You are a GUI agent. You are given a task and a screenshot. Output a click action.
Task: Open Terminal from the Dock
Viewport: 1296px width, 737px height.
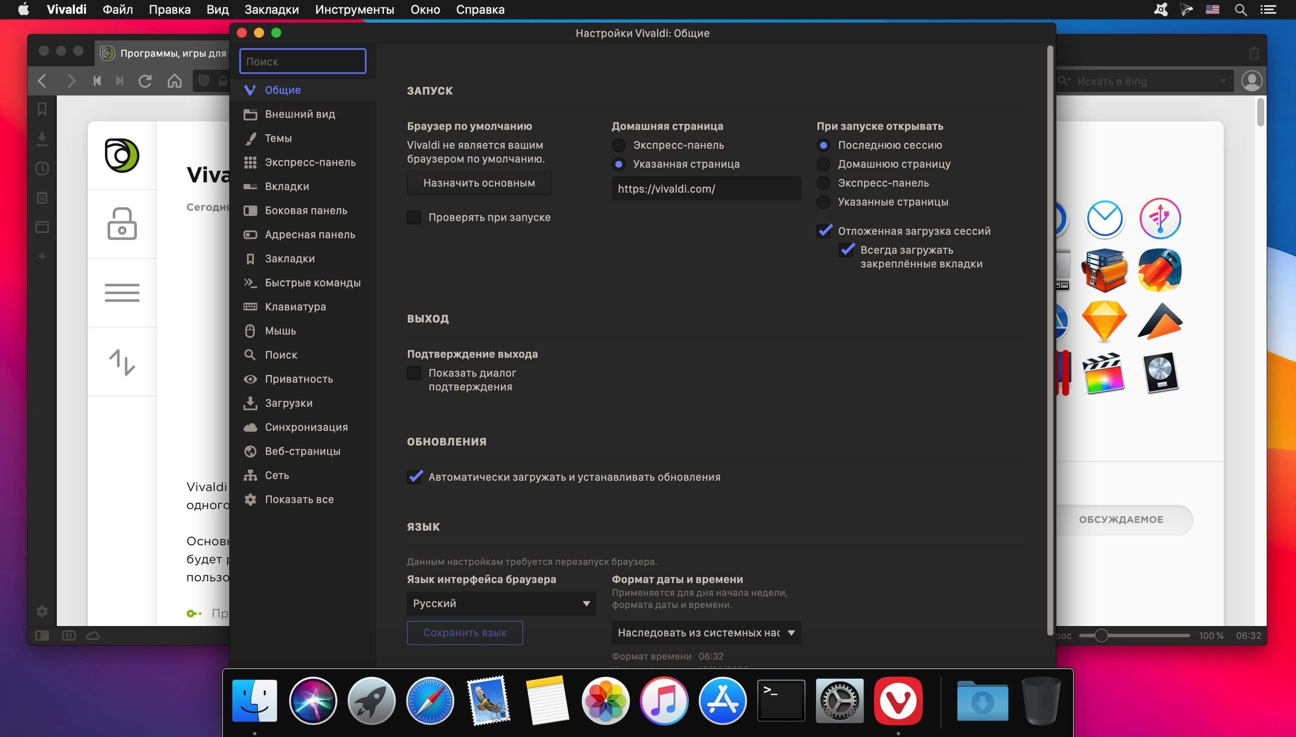781,700
